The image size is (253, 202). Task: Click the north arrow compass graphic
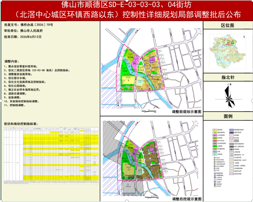pyautogui.click(x=229, y=96)
